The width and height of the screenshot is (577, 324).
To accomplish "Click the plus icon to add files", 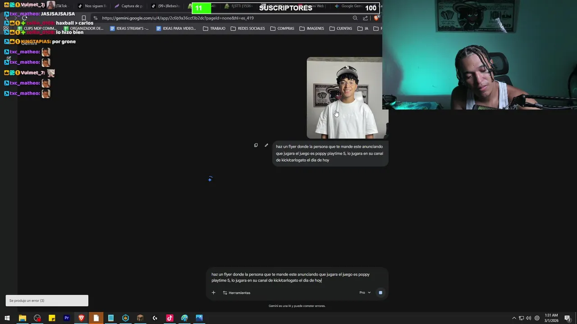I will (214, 292).
